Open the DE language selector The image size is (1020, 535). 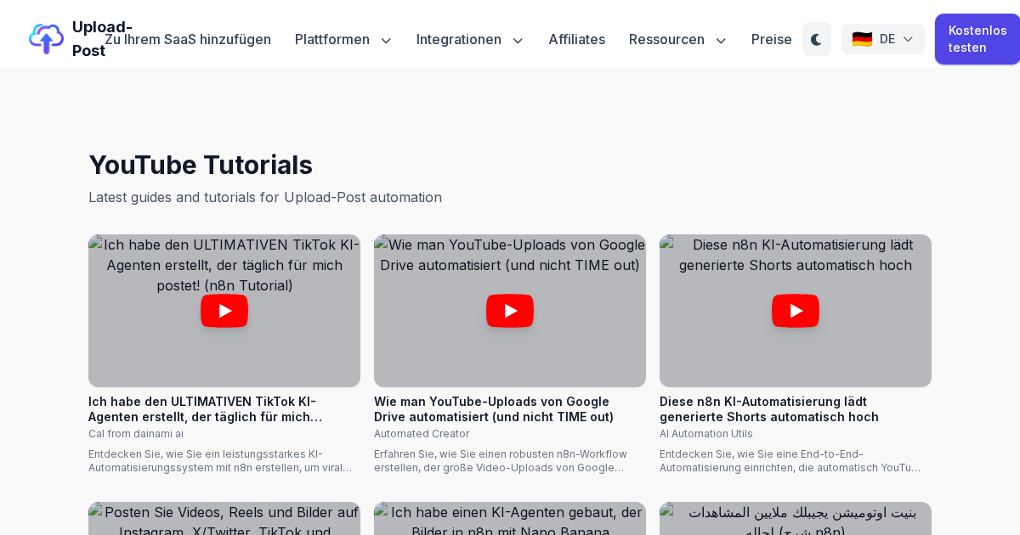883,39
